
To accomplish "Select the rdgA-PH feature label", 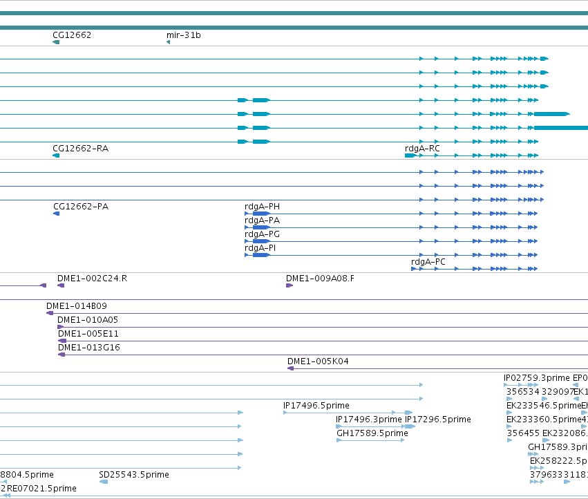I will coord(262,207).
